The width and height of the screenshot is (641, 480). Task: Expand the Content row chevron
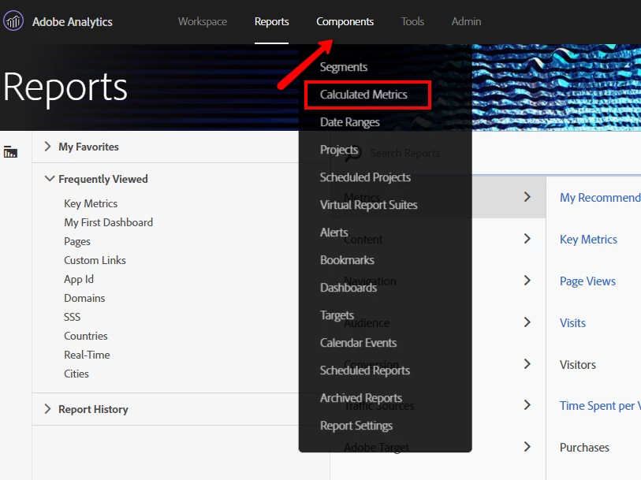coord(527,239)
